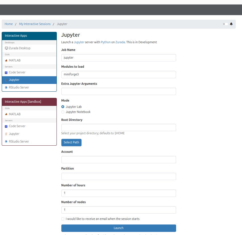Focus the Root Directory field
Viewport: 242px width, 235px height.
coord(118,127)
